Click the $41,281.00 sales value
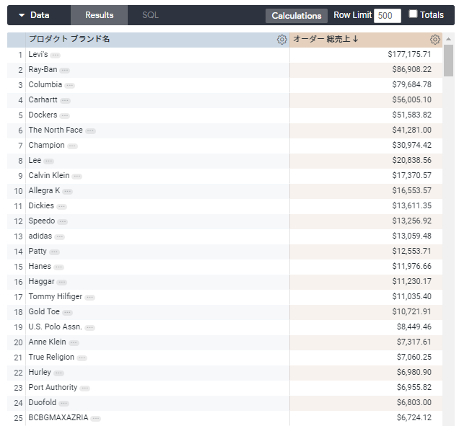This screenshot has height=426, width=459. tap(411, 130)
